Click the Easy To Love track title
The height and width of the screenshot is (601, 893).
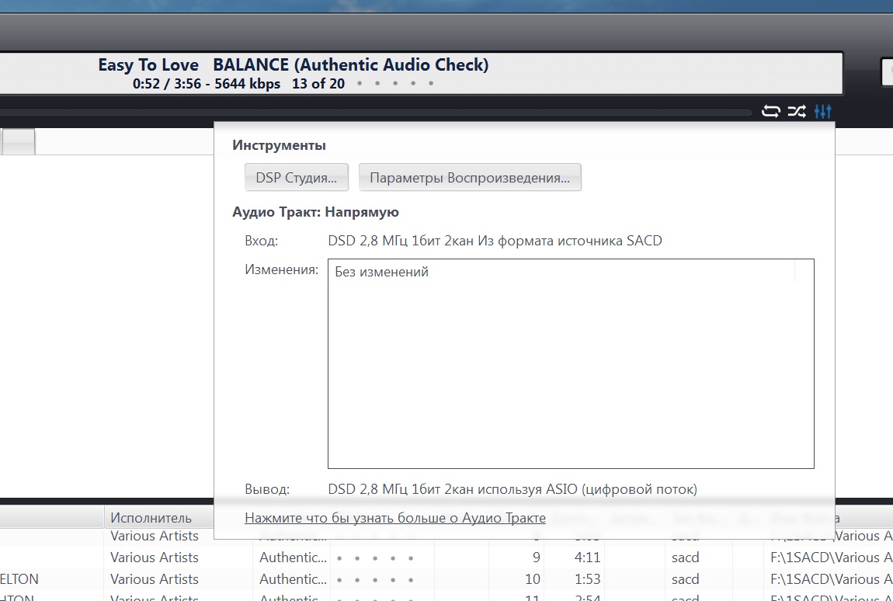pos(148,65)
